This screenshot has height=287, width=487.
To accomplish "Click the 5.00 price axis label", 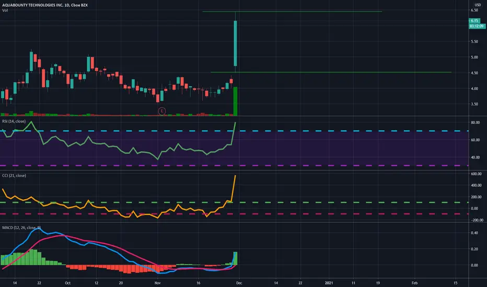I will (474, 57).
